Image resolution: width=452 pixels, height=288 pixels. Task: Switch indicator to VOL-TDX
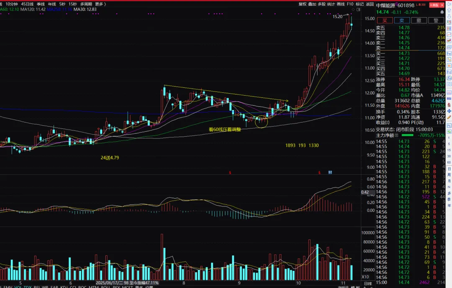click(x=23, y=287)
